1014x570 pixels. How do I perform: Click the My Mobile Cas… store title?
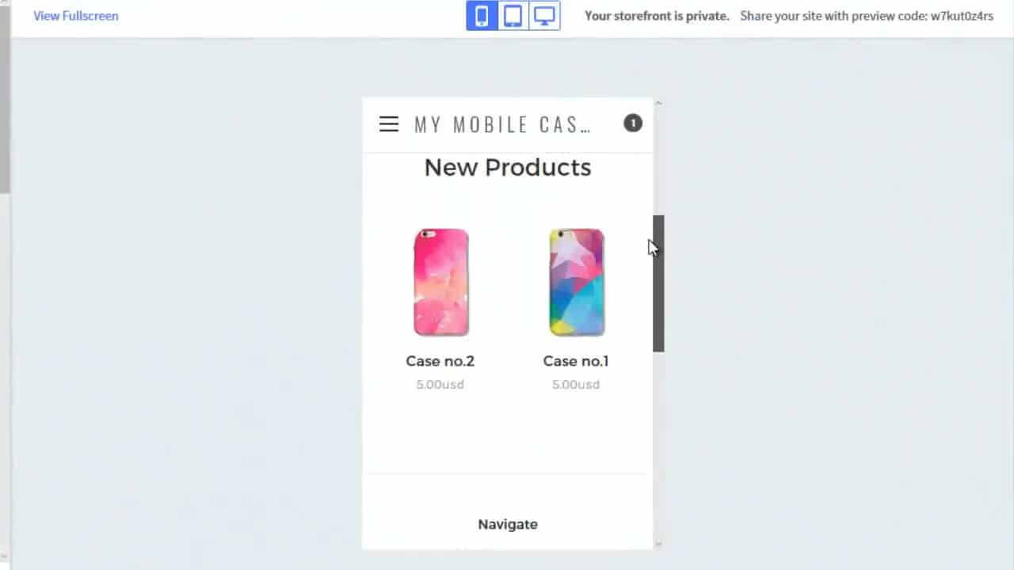pos(502,124)
